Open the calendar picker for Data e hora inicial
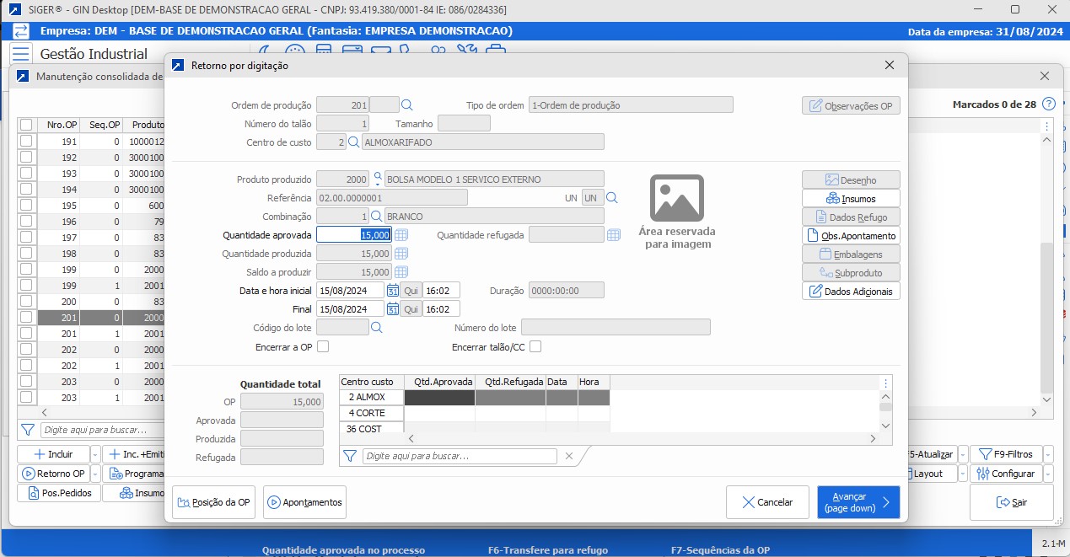The width and height of the screenshot is (1070, 557). coord(393,290)
